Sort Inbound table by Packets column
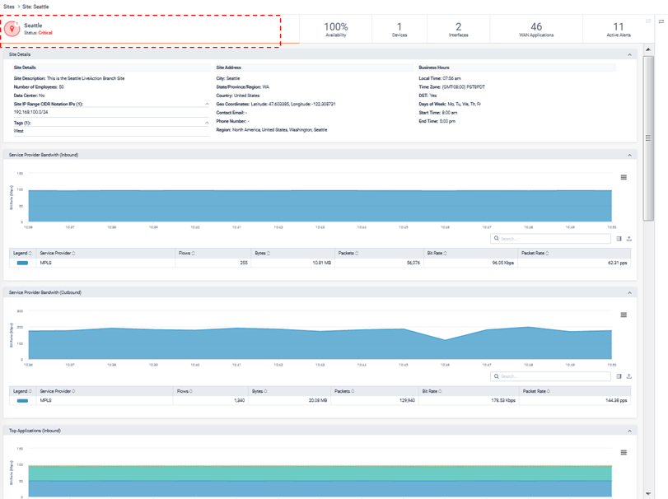 [348, 253]
